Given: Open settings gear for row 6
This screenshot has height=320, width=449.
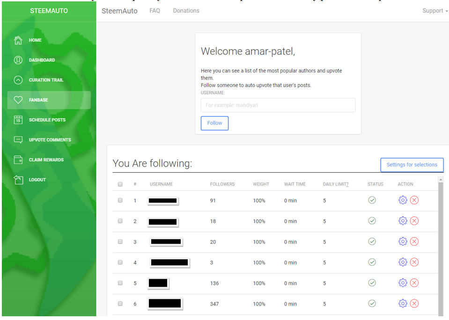Looking at the screenshot, I should pyautogui.click(x=403, y=304).
